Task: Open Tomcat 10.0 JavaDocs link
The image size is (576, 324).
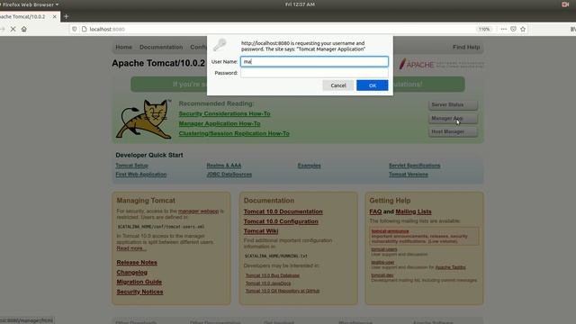Action: pos(268,283)
